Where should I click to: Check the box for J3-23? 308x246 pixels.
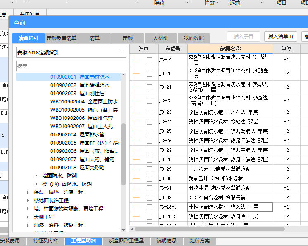(x=149, y=112)
